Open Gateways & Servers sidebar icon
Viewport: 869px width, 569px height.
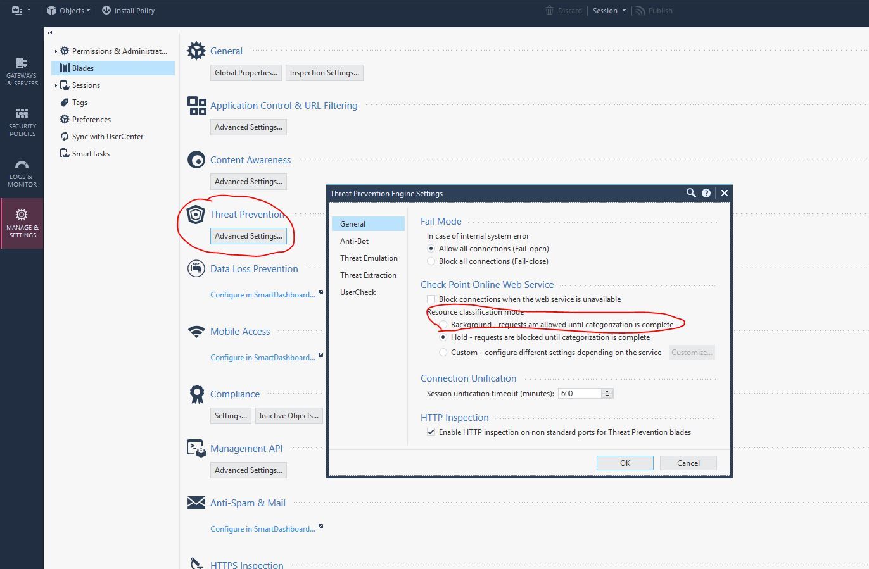22,70
